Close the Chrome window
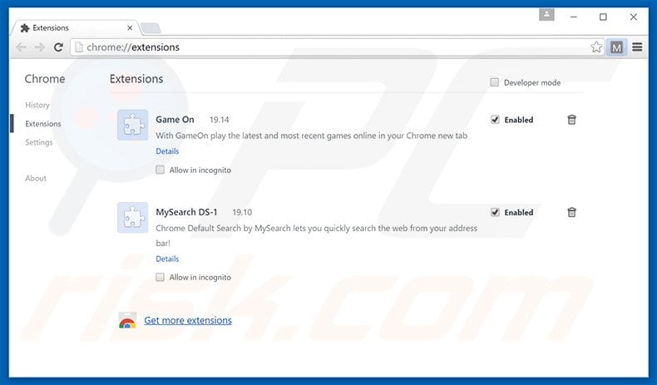This screenshot has height=385, width=657. (x=634, y=17)
